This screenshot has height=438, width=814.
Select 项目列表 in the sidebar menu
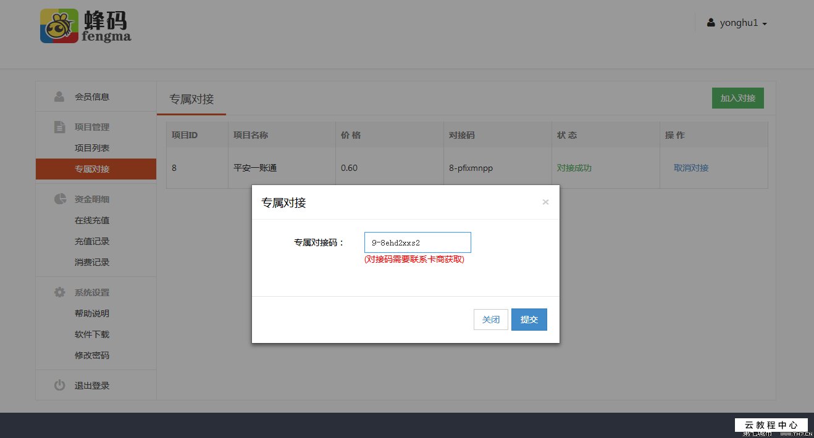(x=92, y=147)
